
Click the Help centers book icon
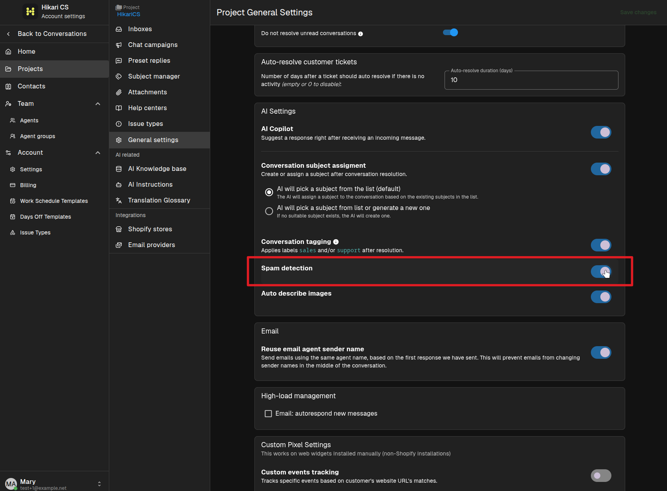pos(119,108)
